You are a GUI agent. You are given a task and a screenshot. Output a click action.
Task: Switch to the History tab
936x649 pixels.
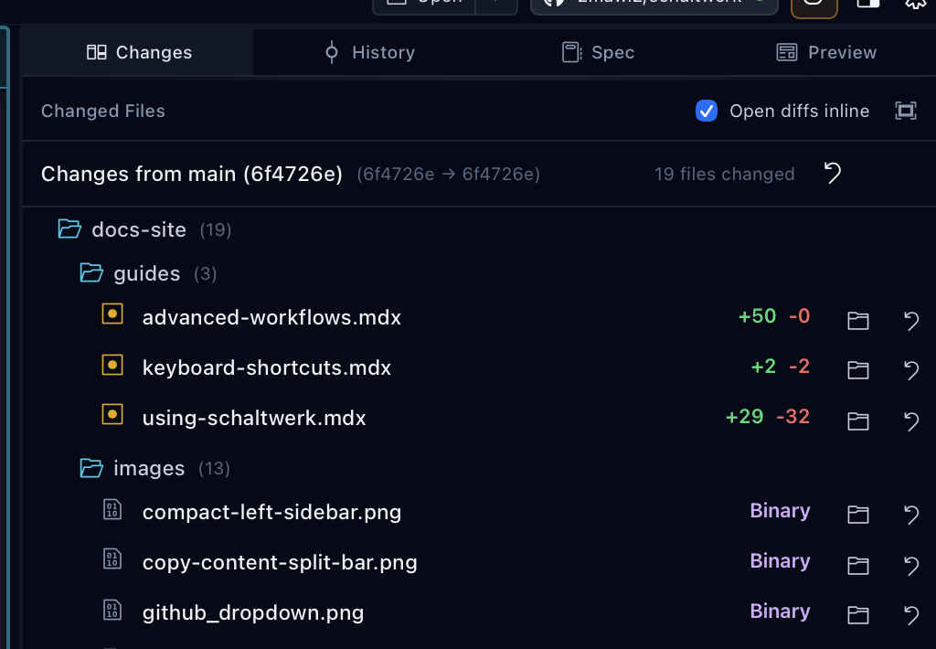pos(369,52)
